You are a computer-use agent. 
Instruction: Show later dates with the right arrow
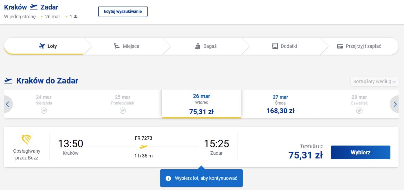(395, 104)
